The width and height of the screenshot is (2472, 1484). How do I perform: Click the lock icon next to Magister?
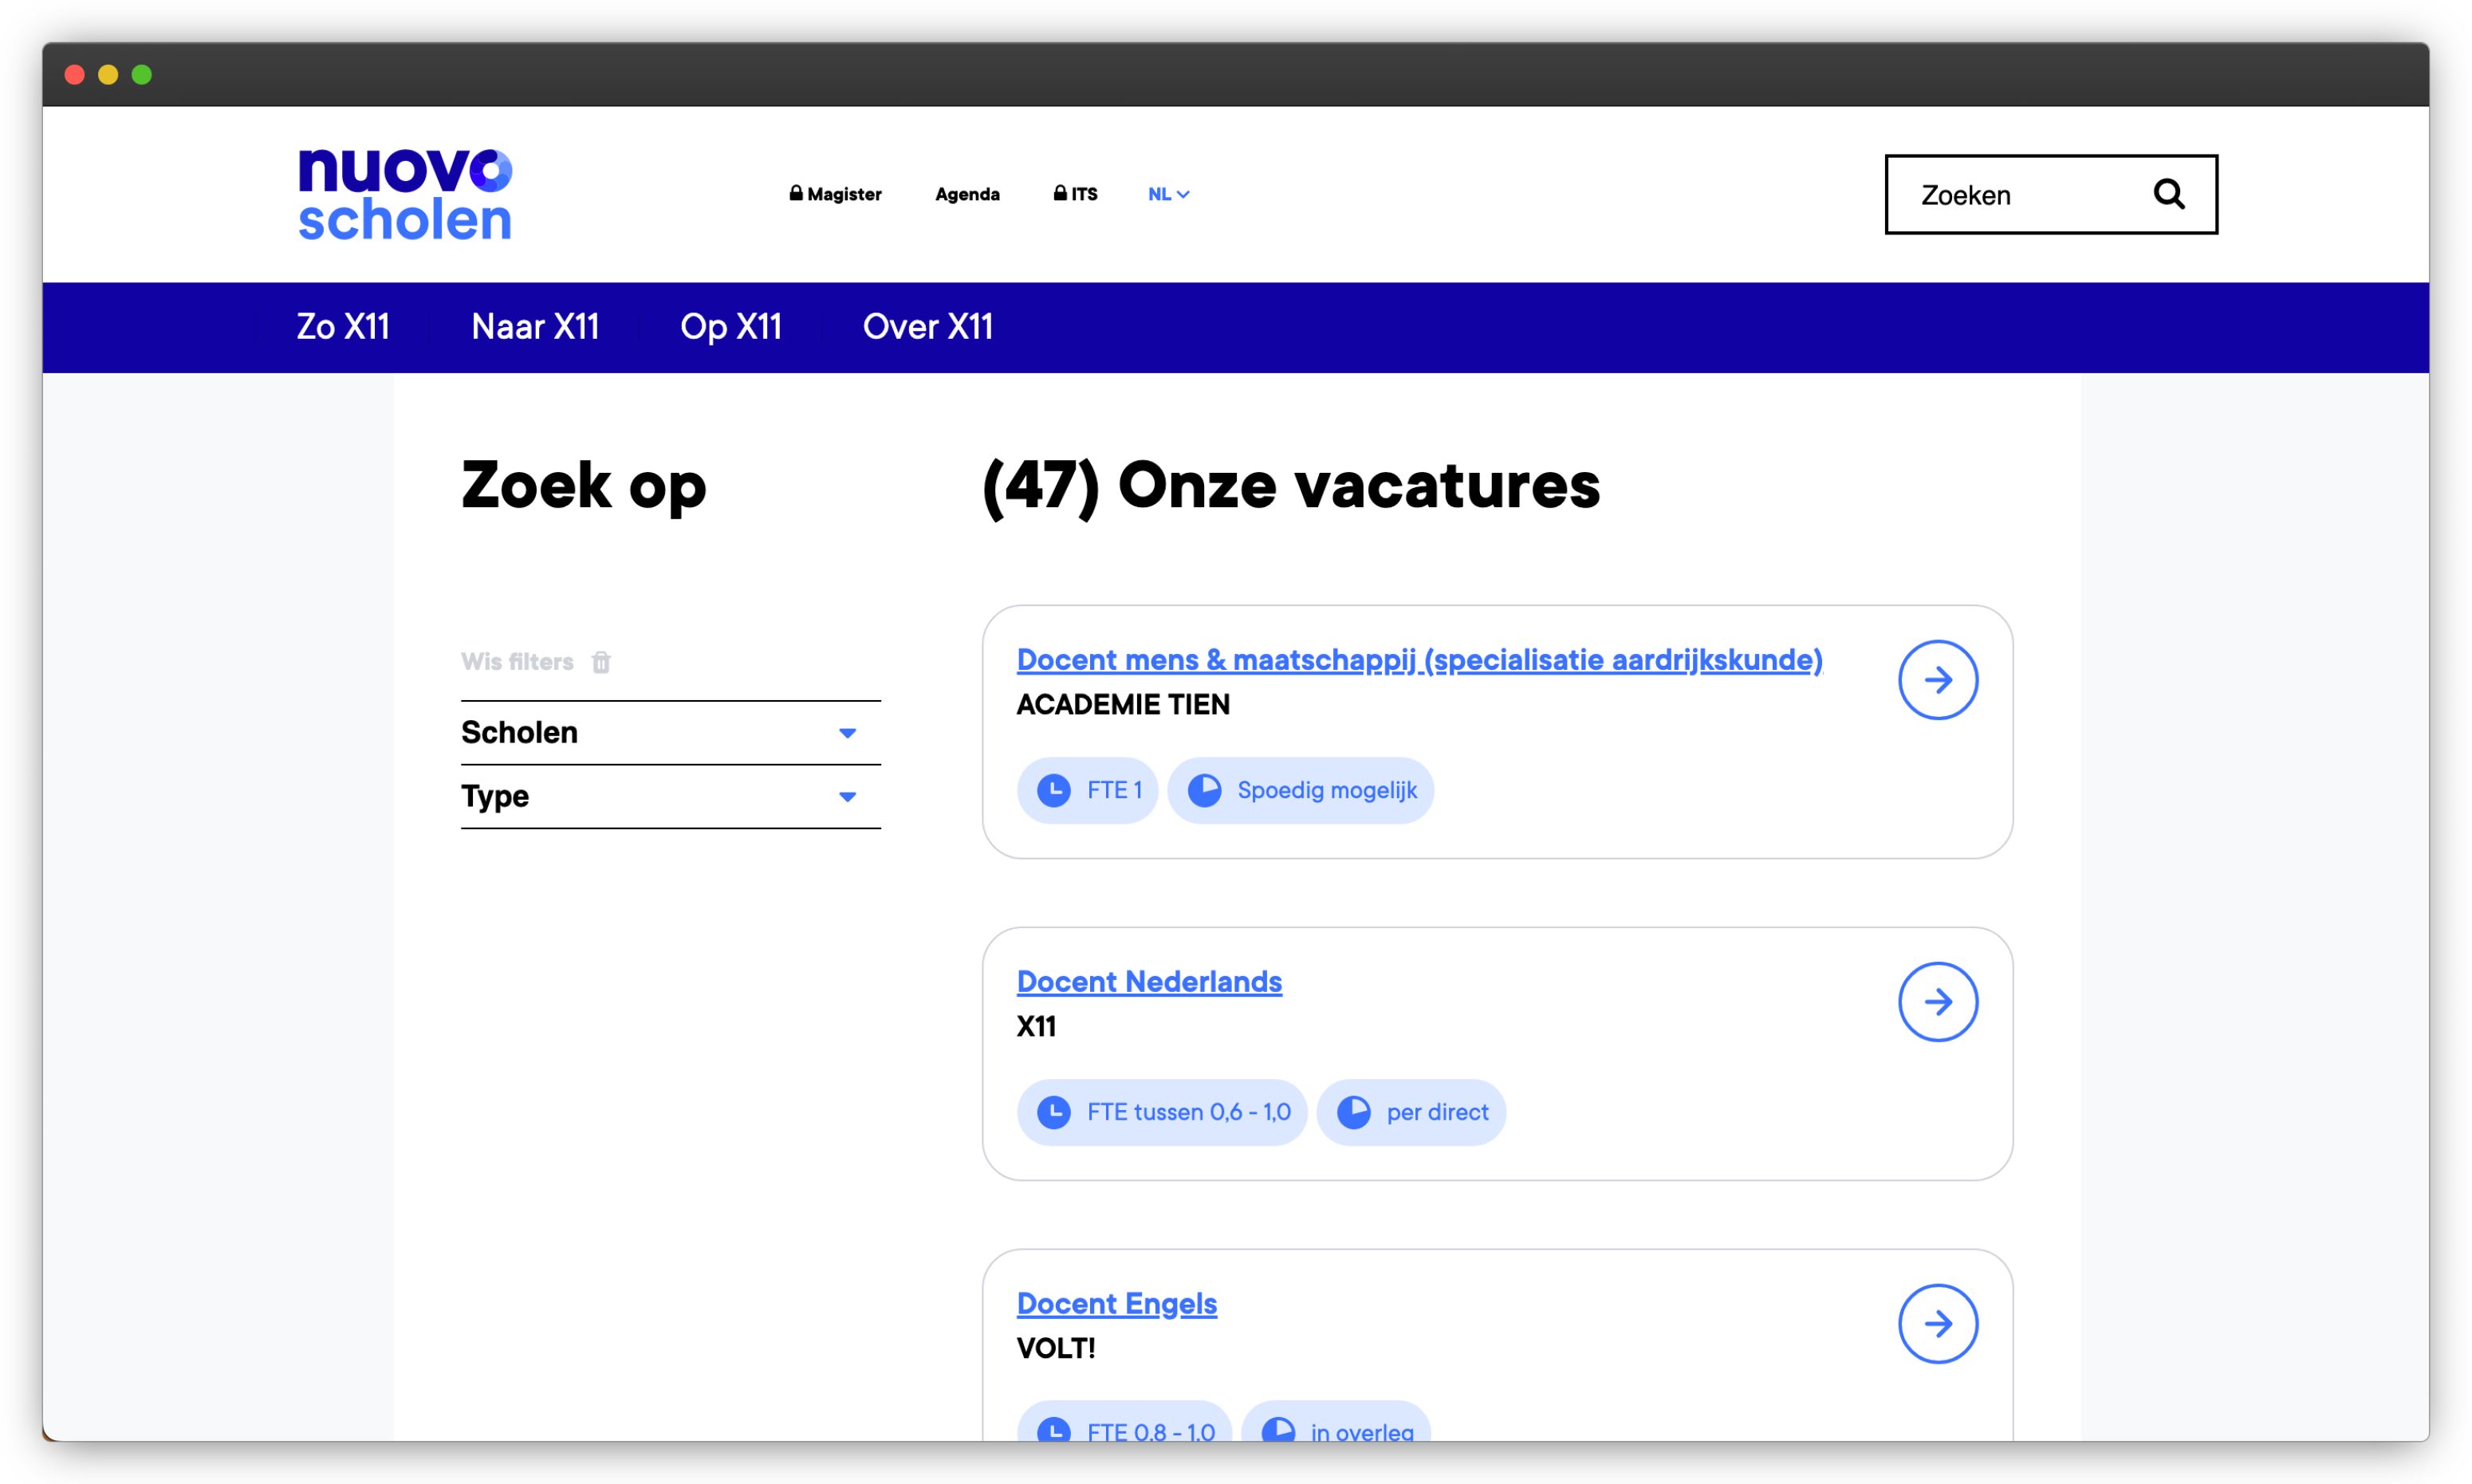pyautogui.click(x=796, y=193)
